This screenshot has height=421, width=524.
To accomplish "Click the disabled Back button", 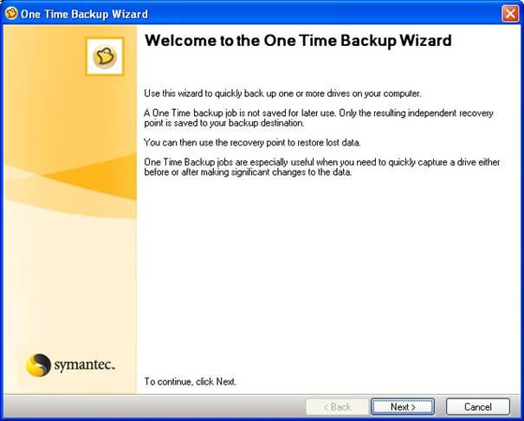I will (x=337, y=406).
